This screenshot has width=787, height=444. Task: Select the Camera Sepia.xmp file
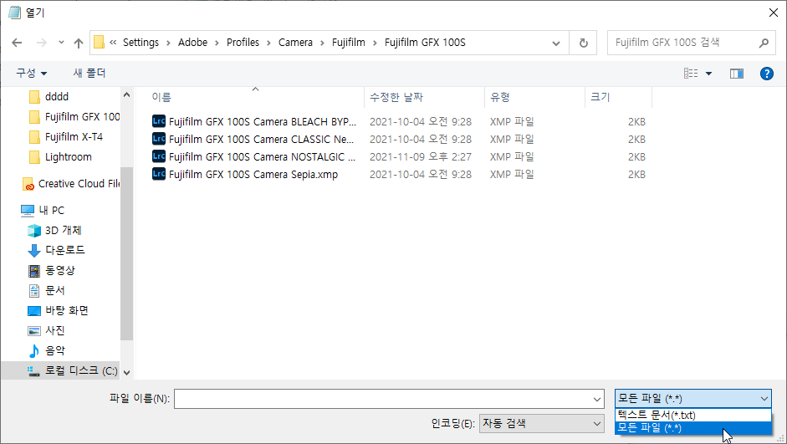[245, 174]
